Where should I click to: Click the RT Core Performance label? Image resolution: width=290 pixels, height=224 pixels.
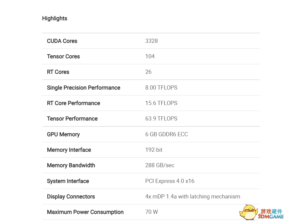pyautogui.click(x=74, y=103)
